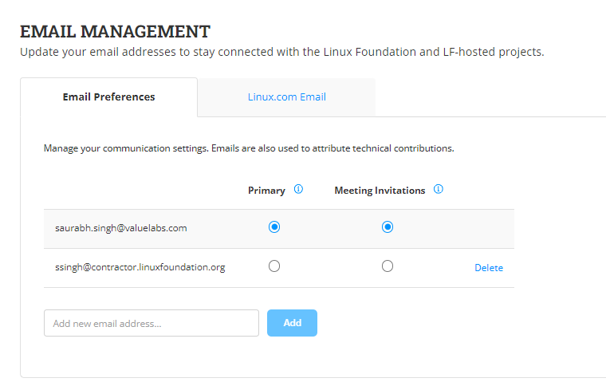The width and height of the screenshot is (606, 382).
Task: Select Primary radio for saurabh.singh@valuelabs.com
Action: coord(274,227)
